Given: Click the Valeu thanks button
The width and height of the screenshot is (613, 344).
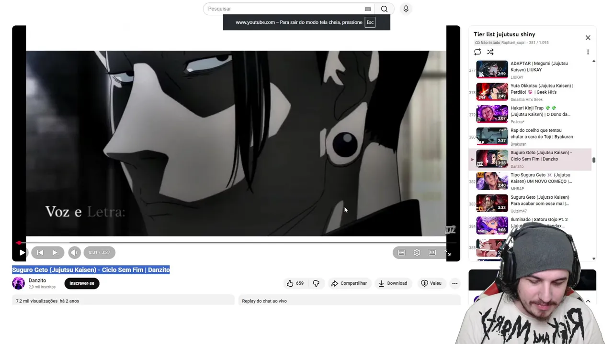Looking at the screenshot, I should (431, 283).
